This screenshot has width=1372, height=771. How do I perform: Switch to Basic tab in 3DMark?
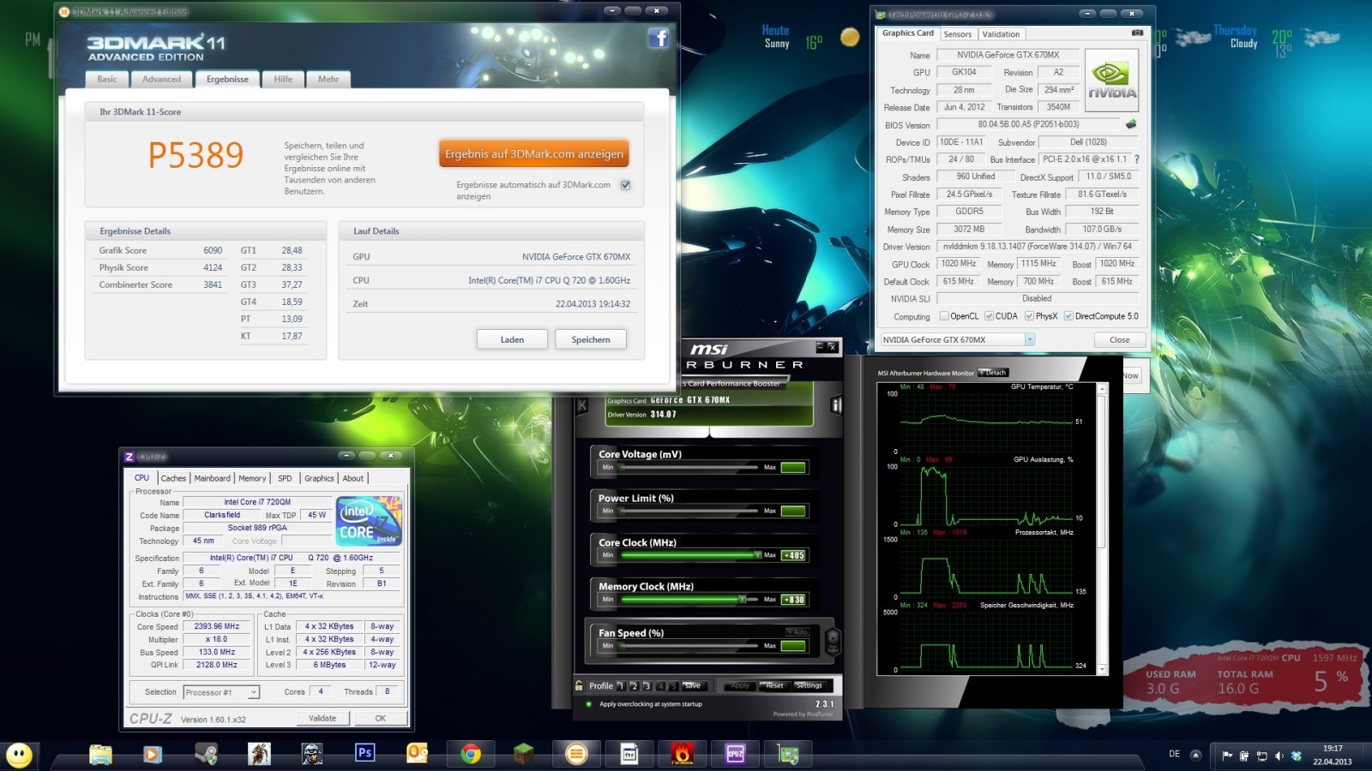coord(107,79)
